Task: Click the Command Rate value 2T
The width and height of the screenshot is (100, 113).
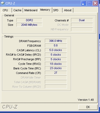Action: 56,73
